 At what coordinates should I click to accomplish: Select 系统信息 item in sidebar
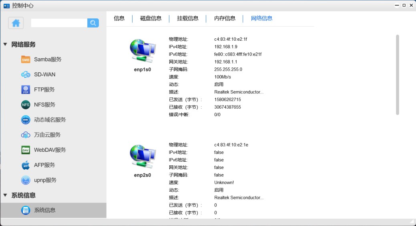(x=44, y=210)
